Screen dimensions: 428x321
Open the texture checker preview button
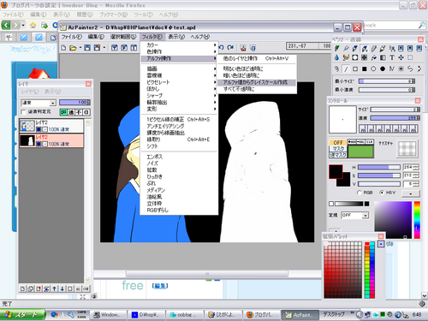click(407, 148)
